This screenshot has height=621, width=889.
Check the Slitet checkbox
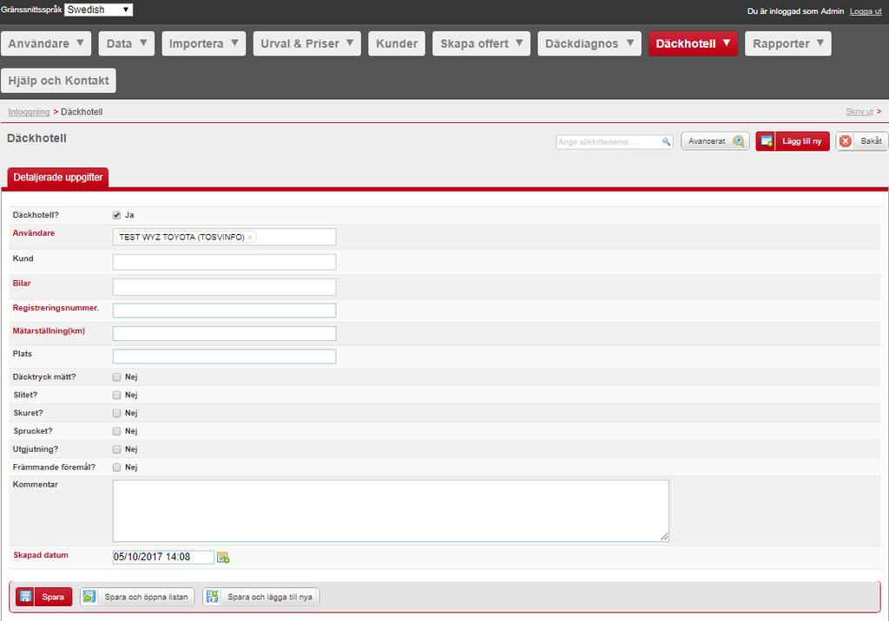click(x=117, y=395)
